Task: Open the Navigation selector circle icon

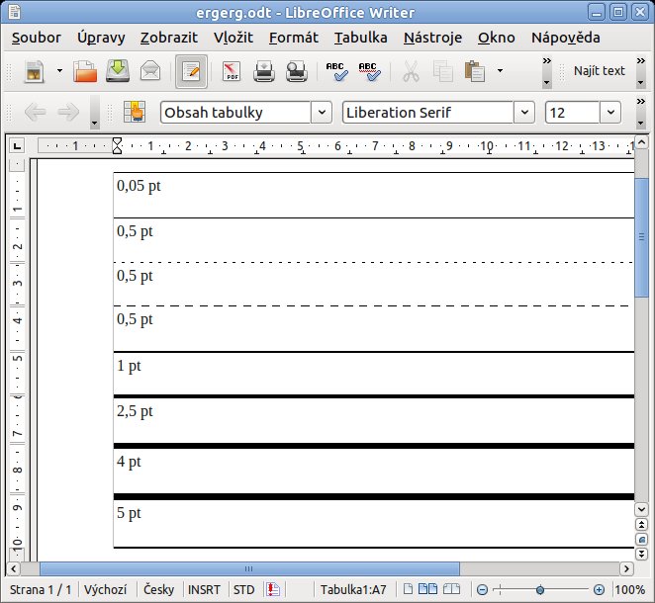Action: click(641, 539)
